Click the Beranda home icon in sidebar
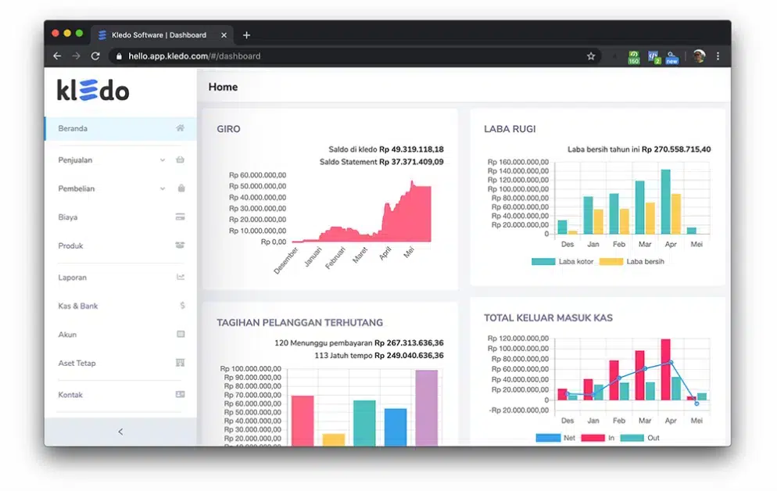777x491 pixels. (x=180, y=128)
